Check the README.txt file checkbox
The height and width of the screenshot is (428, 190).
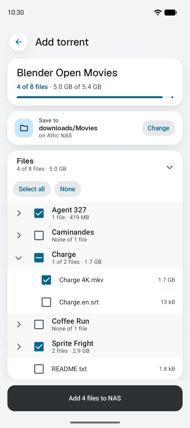coord(39,369)
